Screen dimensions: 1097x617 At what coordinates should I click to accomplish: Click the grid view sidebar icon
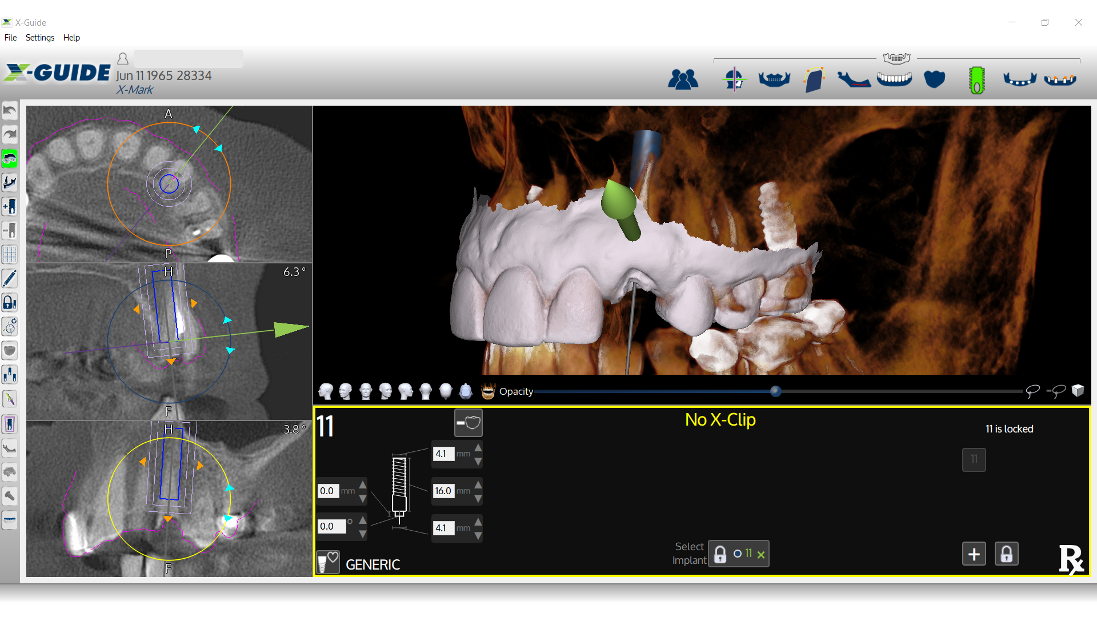10,254
